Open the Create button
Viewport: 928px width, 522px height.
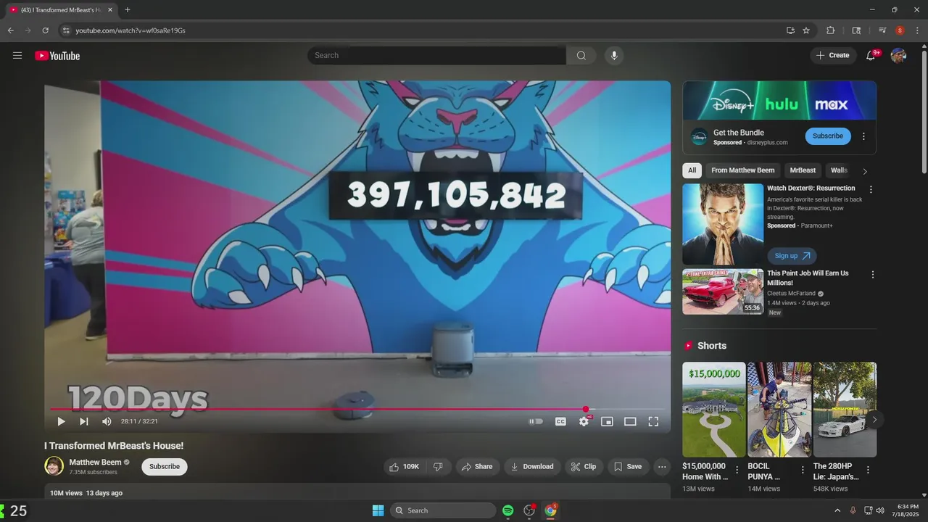(832, 56)
